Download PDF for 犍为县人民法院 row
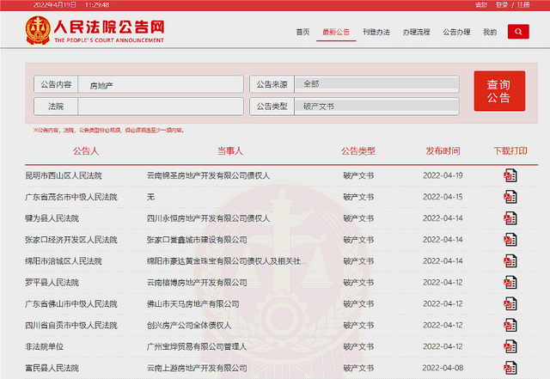This screenshot has height=379, width=550. [x=510, y=218]
